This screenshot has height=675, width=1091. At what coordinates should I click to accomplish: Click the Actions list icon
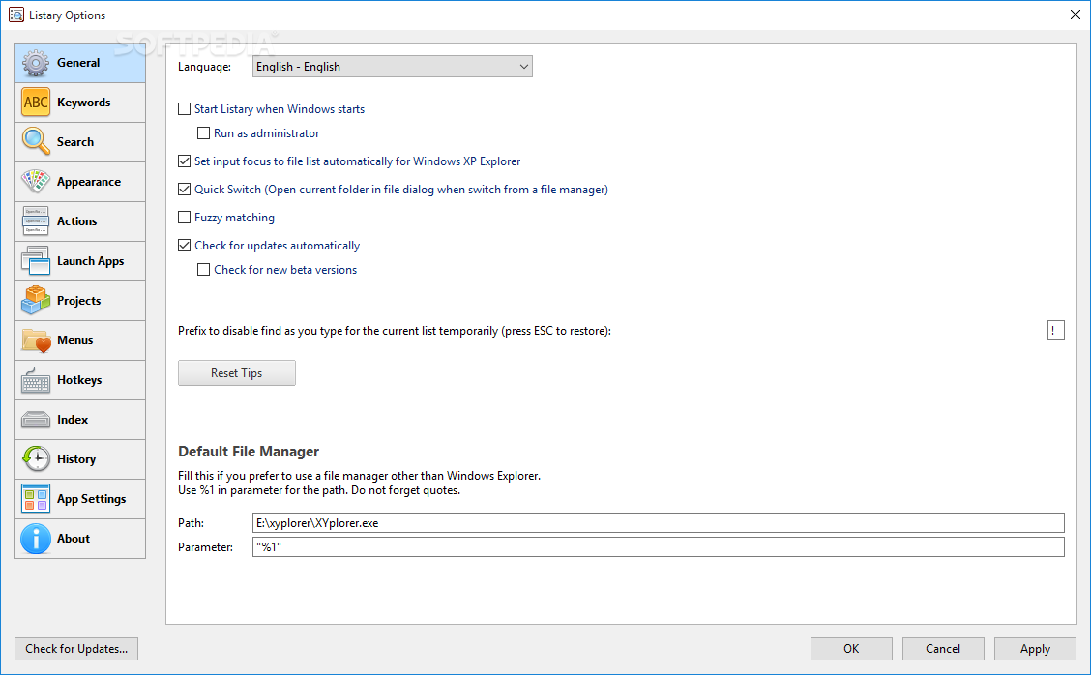[36, 221]
